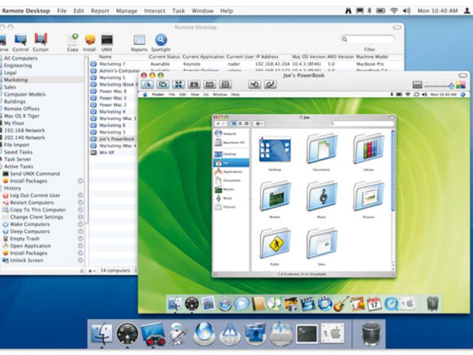The image size is (473, 355).
Task: Open the Pictures folder icon in Finder content area
Action: [369, 196]
